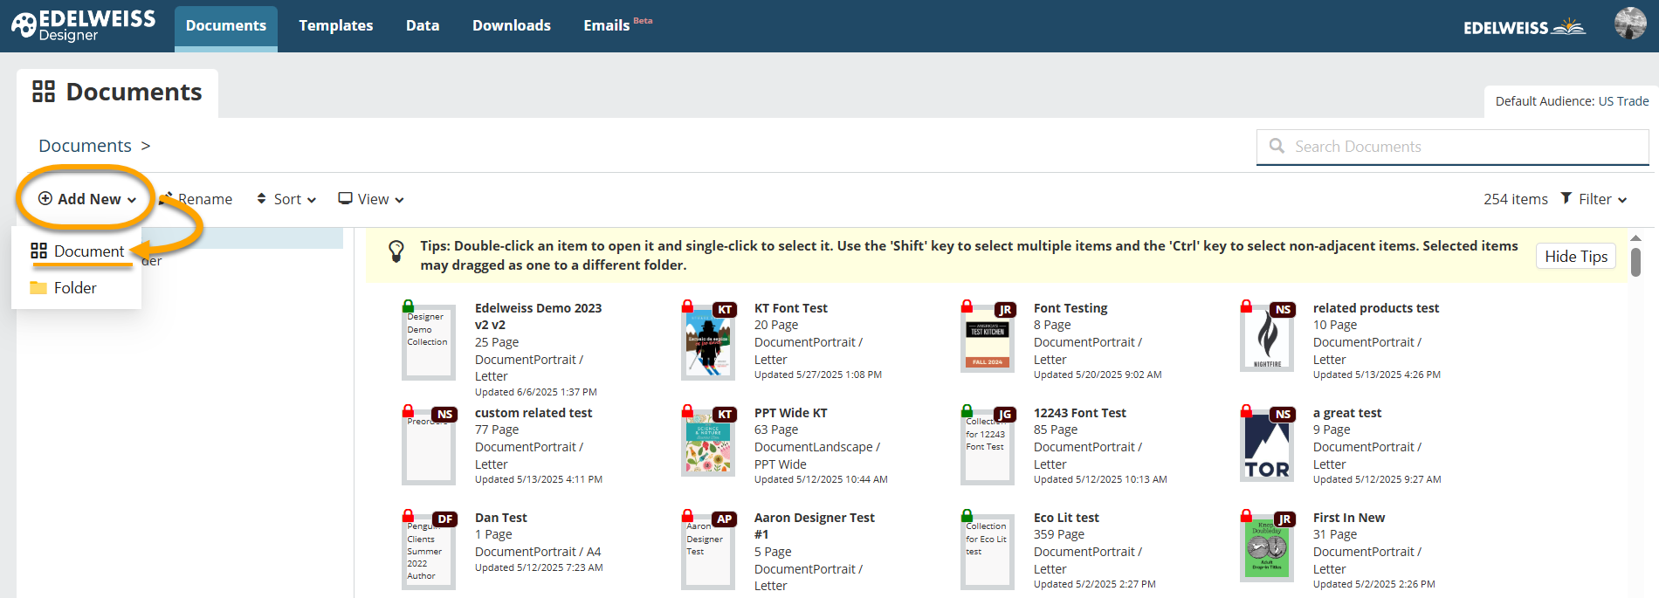Open the View dropdown
The height and width of the screenshot is (598, 1659).
[x=372, y=199]
